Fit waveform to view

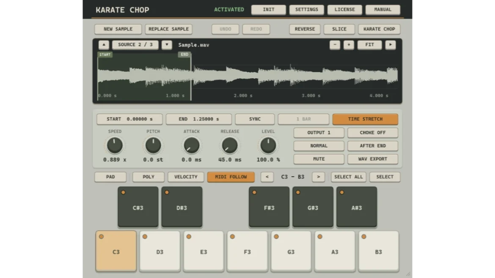[x=370, y=45]
